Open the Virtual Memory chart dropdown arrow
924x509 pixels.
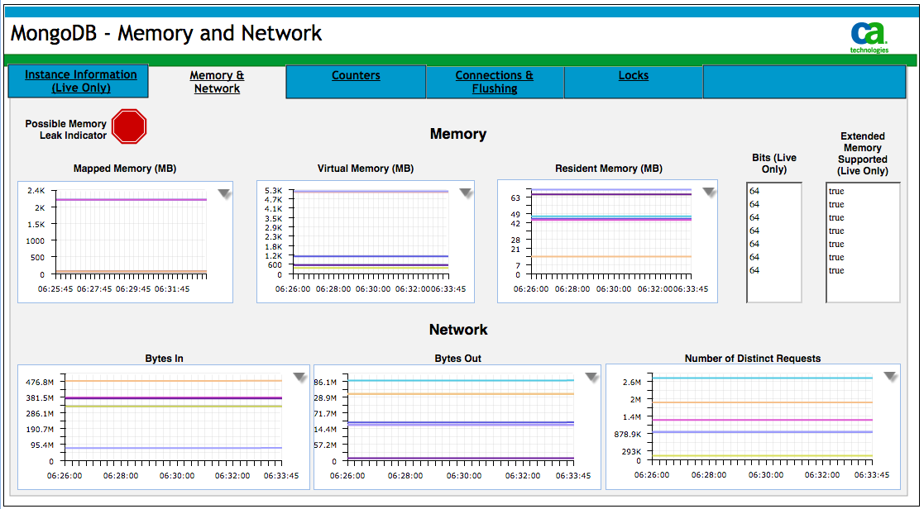click(466, 193)
